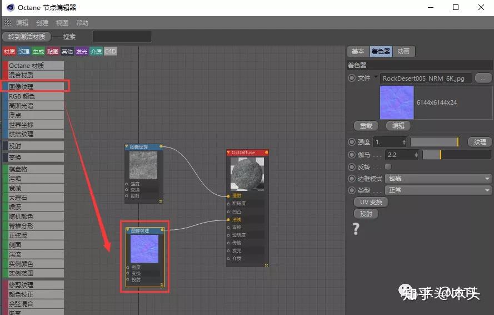Open the 视图 menu

point(62,23)
